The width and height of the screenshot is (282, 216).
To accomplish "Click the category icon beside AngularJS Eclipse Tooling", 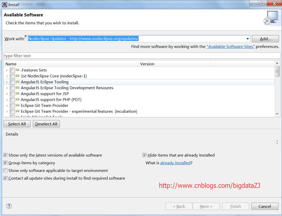I will [17, 82].
